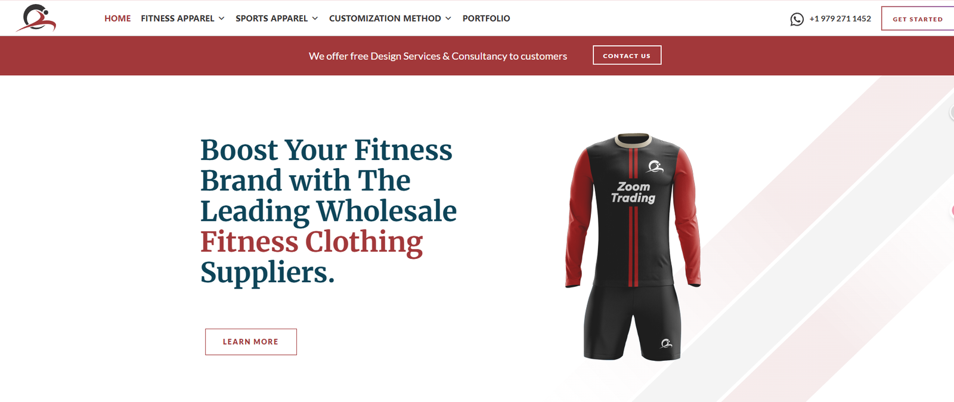Screen dimensions: 954x402
Task: Go to the HOME menu item
Action: pyautogui.click(x=117, y=18)
